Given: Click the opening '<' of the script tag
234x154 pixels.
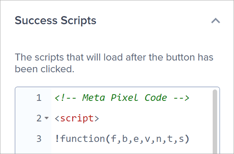Looking at the screenshot, I should coord(57,119).
